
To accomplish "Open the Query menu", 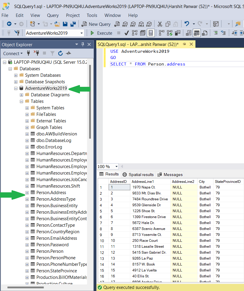I will click(53, 15).
